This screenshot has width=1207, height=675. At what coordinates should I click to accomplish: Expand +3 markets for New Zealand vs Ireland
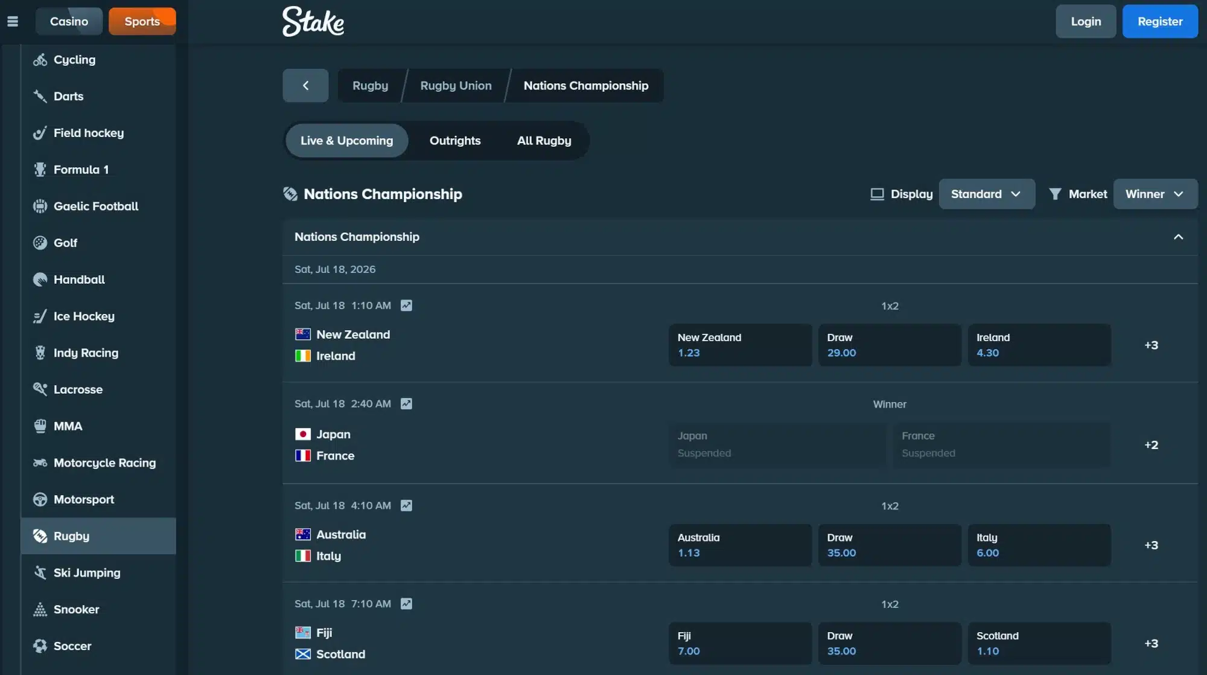(x=1151, y=345)
